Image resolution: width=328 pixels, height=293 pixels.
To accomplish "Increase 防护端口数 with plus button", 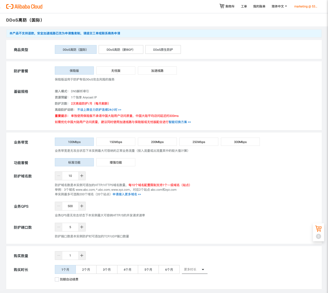I will (x=82, y=227).
